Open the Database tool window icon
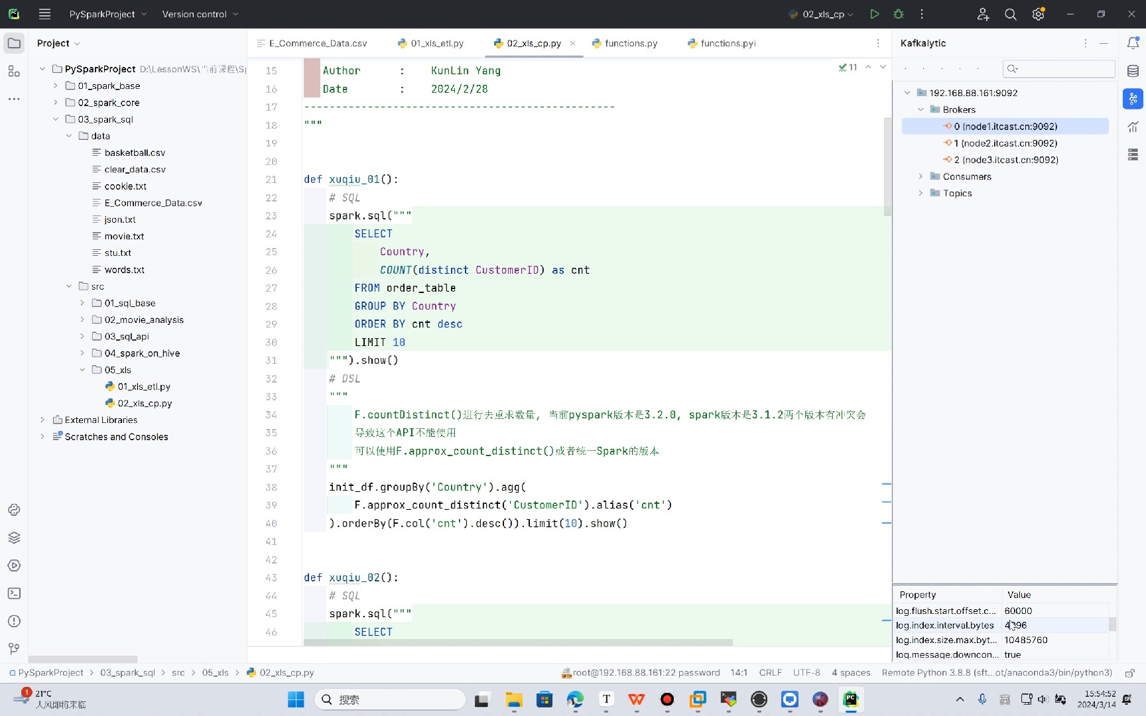 coord(1133,71)
